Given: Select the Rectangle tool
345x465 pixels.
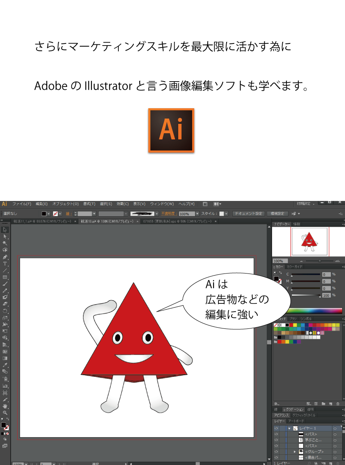Looking at the screenshot, I should 5,277.
